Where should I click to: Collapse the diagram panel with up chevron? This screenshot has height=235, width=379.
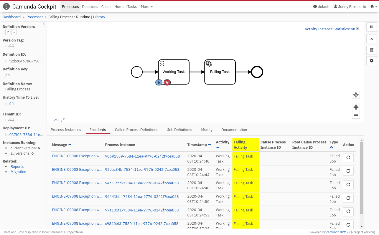[56, 120]
